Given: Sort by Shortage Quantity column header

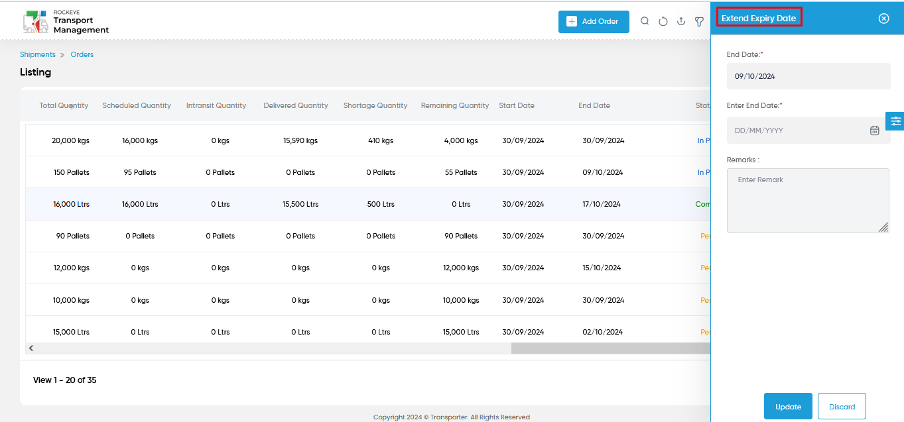Looking at the screenshot, I should (x=375, y=105).
